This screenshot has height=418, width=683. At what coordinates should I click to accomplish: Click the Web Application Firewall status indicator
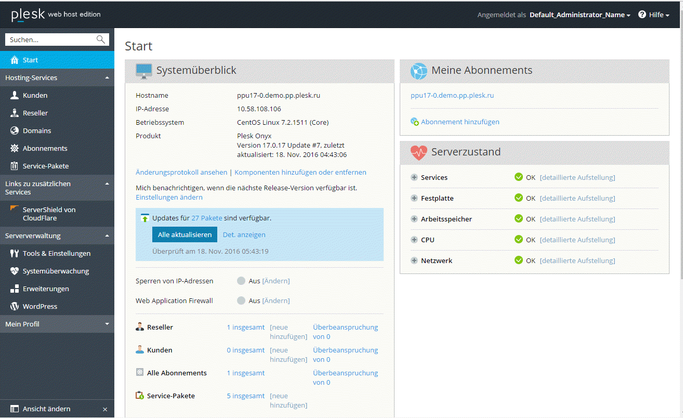(241, 301)
